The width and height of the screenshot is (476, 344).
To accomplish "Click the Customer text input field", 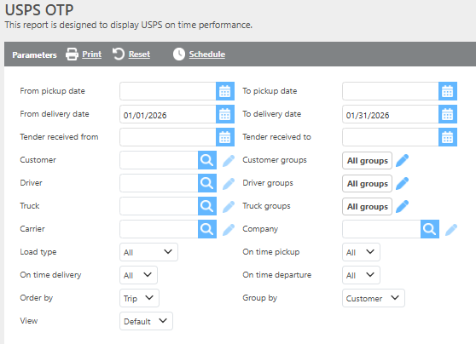I will [159, 160].
